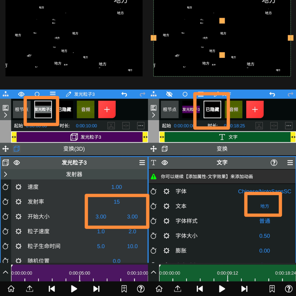Click the stopwatch keyframe icon for 发射率
The image size is (296, 296).
pyautogui.click(x=5, y=202)
